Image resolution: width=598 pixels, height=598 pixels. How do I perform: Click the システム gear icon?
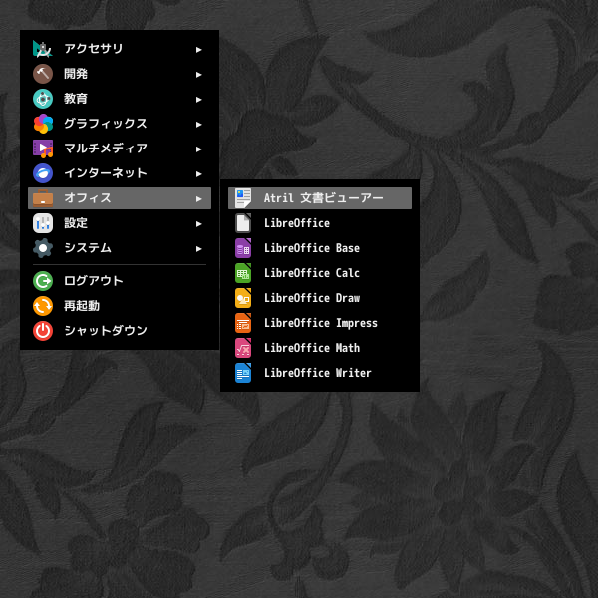pos(43,248)
